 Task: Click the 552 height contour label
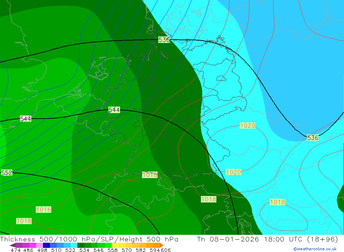coord(7,173)
